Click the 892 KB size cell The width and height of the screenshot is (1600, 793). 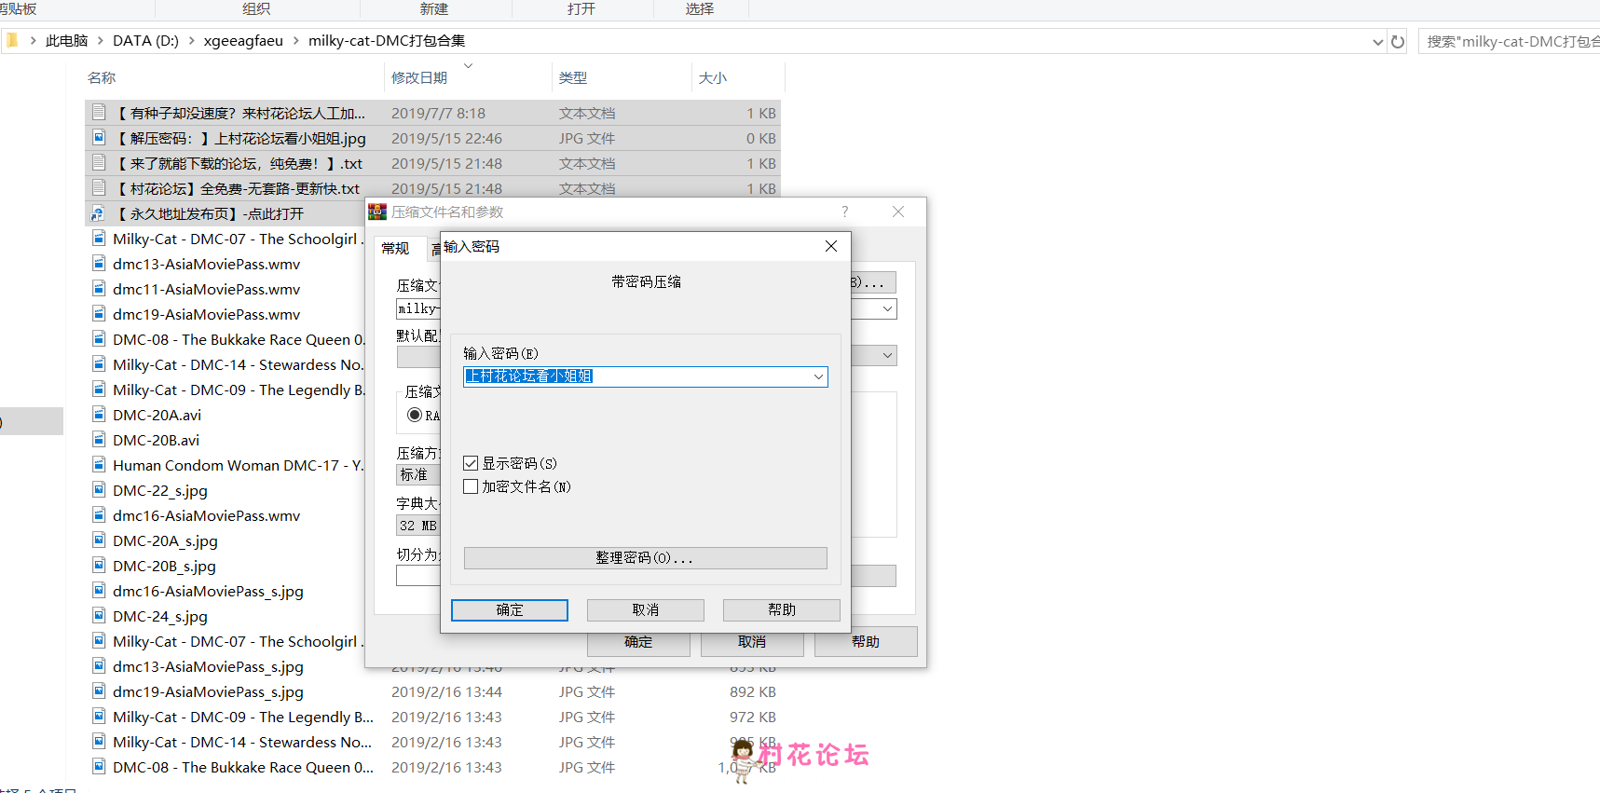click(753, 691)
